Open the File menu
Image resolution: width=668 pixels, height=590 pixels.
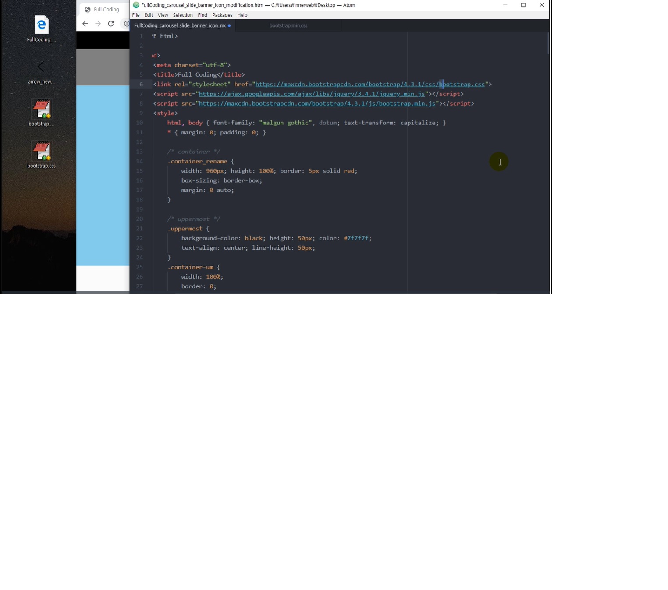click(x=136, y=15)
